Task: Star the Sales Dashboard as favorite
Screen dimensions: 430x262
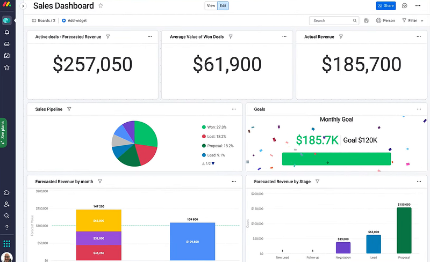Action: pos(101,5)
